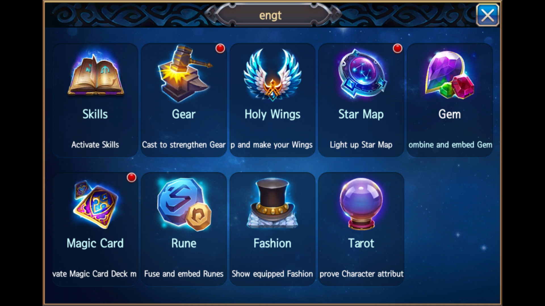Image resolution: width=545 pixels, height=306 pixels.
Task: Click the Tarot label text
Action: (361, 243)
